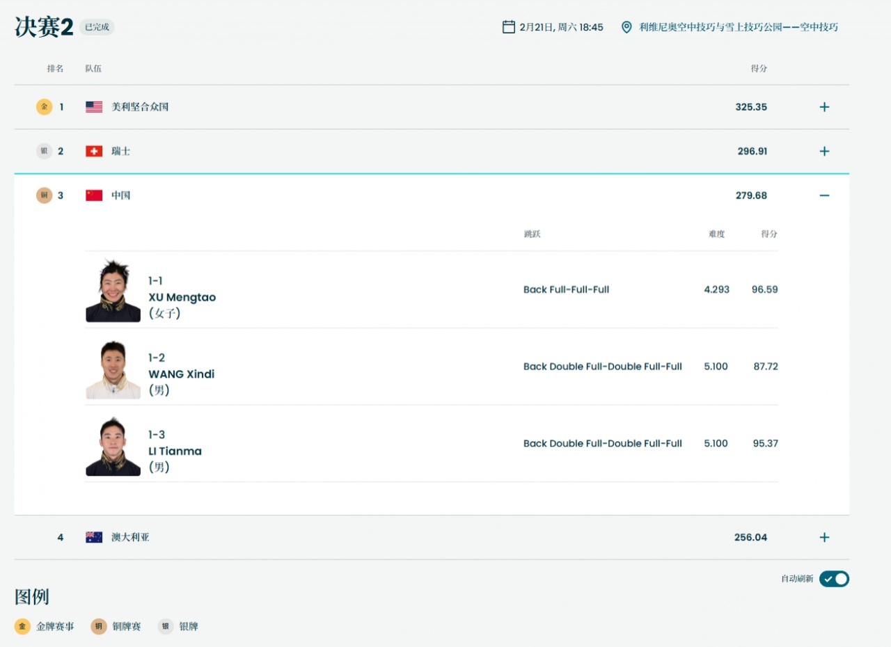The width and height of the screenshot is (891, 647).
Task: Expand the 美利坚合众国 team row with plus
Action: [824, 107]
